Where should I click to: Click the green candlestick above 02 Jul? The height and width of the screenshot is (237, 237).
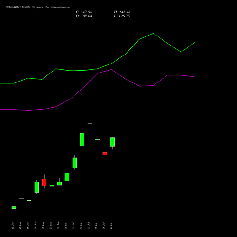(x=74, y=163)
